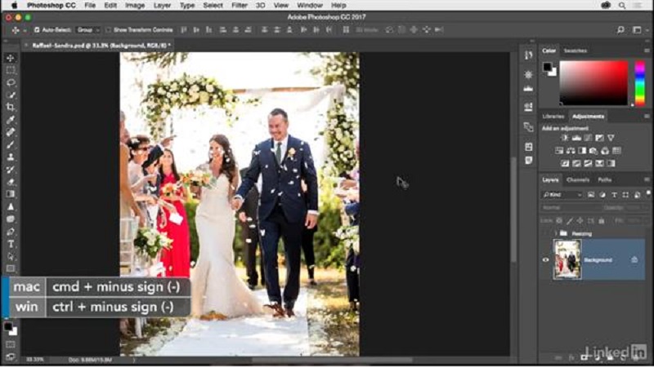
Task: Enable the Auto-Select checkbox
Action: (x=37, y=30)
